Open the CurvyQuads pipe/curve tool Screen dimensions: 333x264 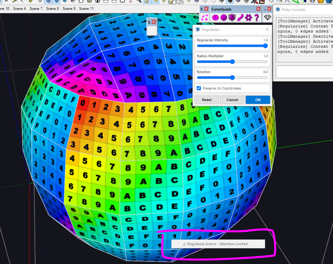(240, 17)
